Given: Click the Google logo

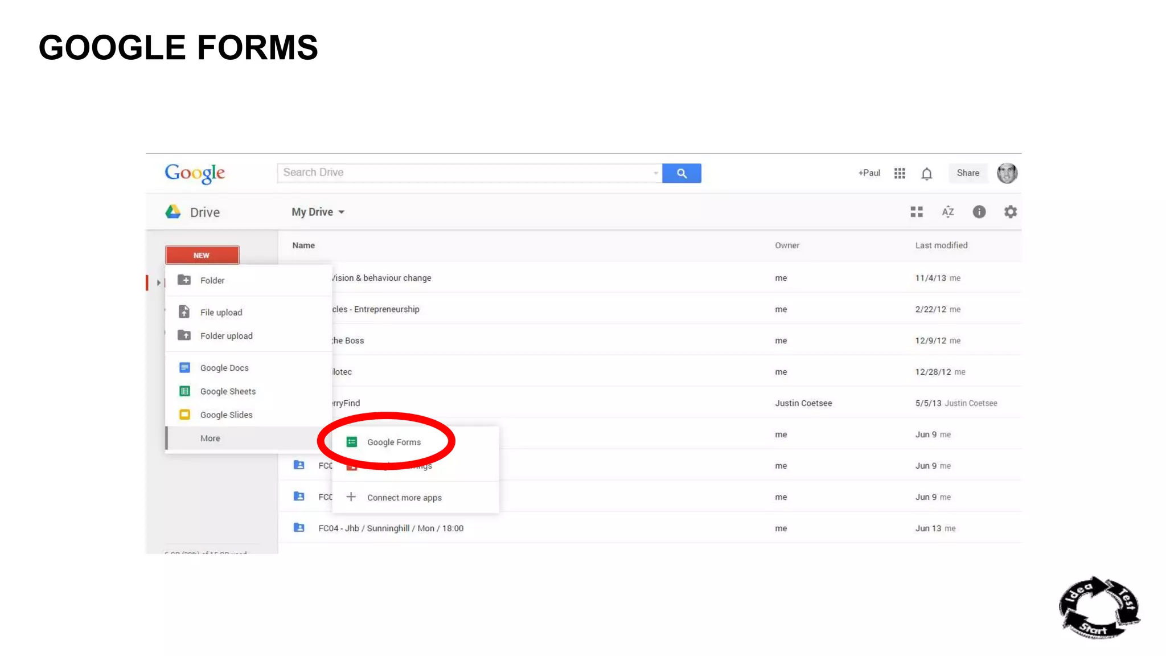Looking at the screenshot, I should tap(195, 173).
